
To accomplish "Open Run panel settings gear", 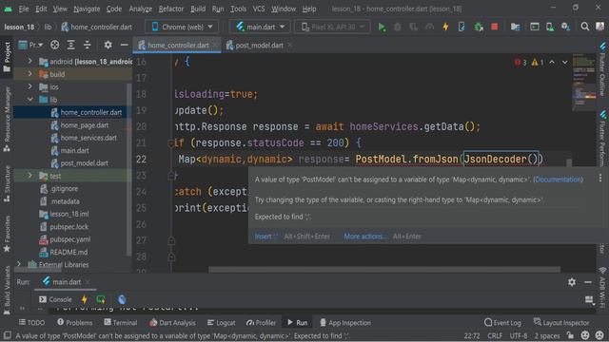I will click(x=572, y=282).
